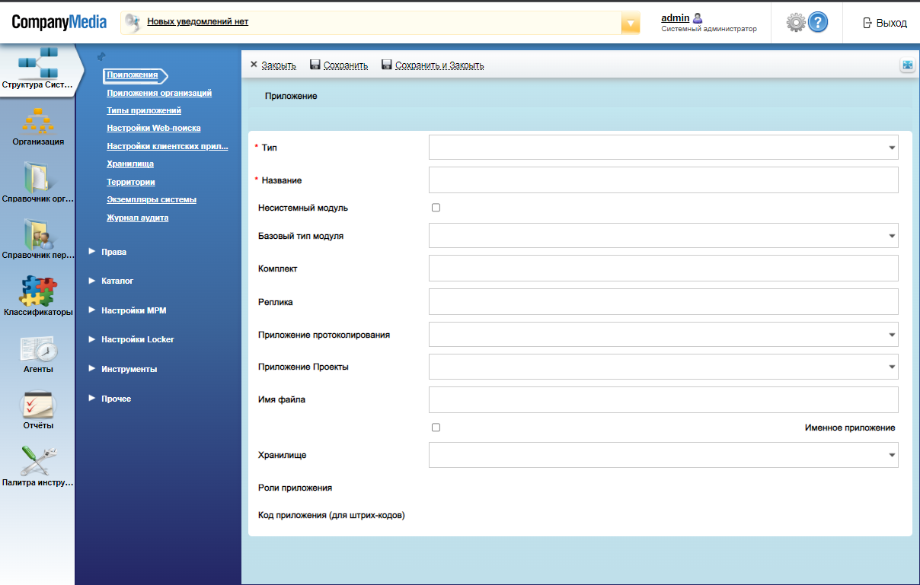Click the settings gear icon
Screen dimensions: 920x585
[796, 22]
